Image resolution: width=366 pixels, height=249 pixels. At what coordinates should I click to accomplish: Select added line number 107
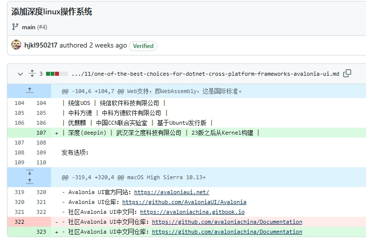point(41,133)
